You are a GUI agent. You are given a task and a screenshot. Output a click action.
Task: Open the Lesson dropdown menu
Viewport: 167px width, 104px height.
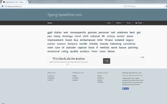tap(110, 23)
